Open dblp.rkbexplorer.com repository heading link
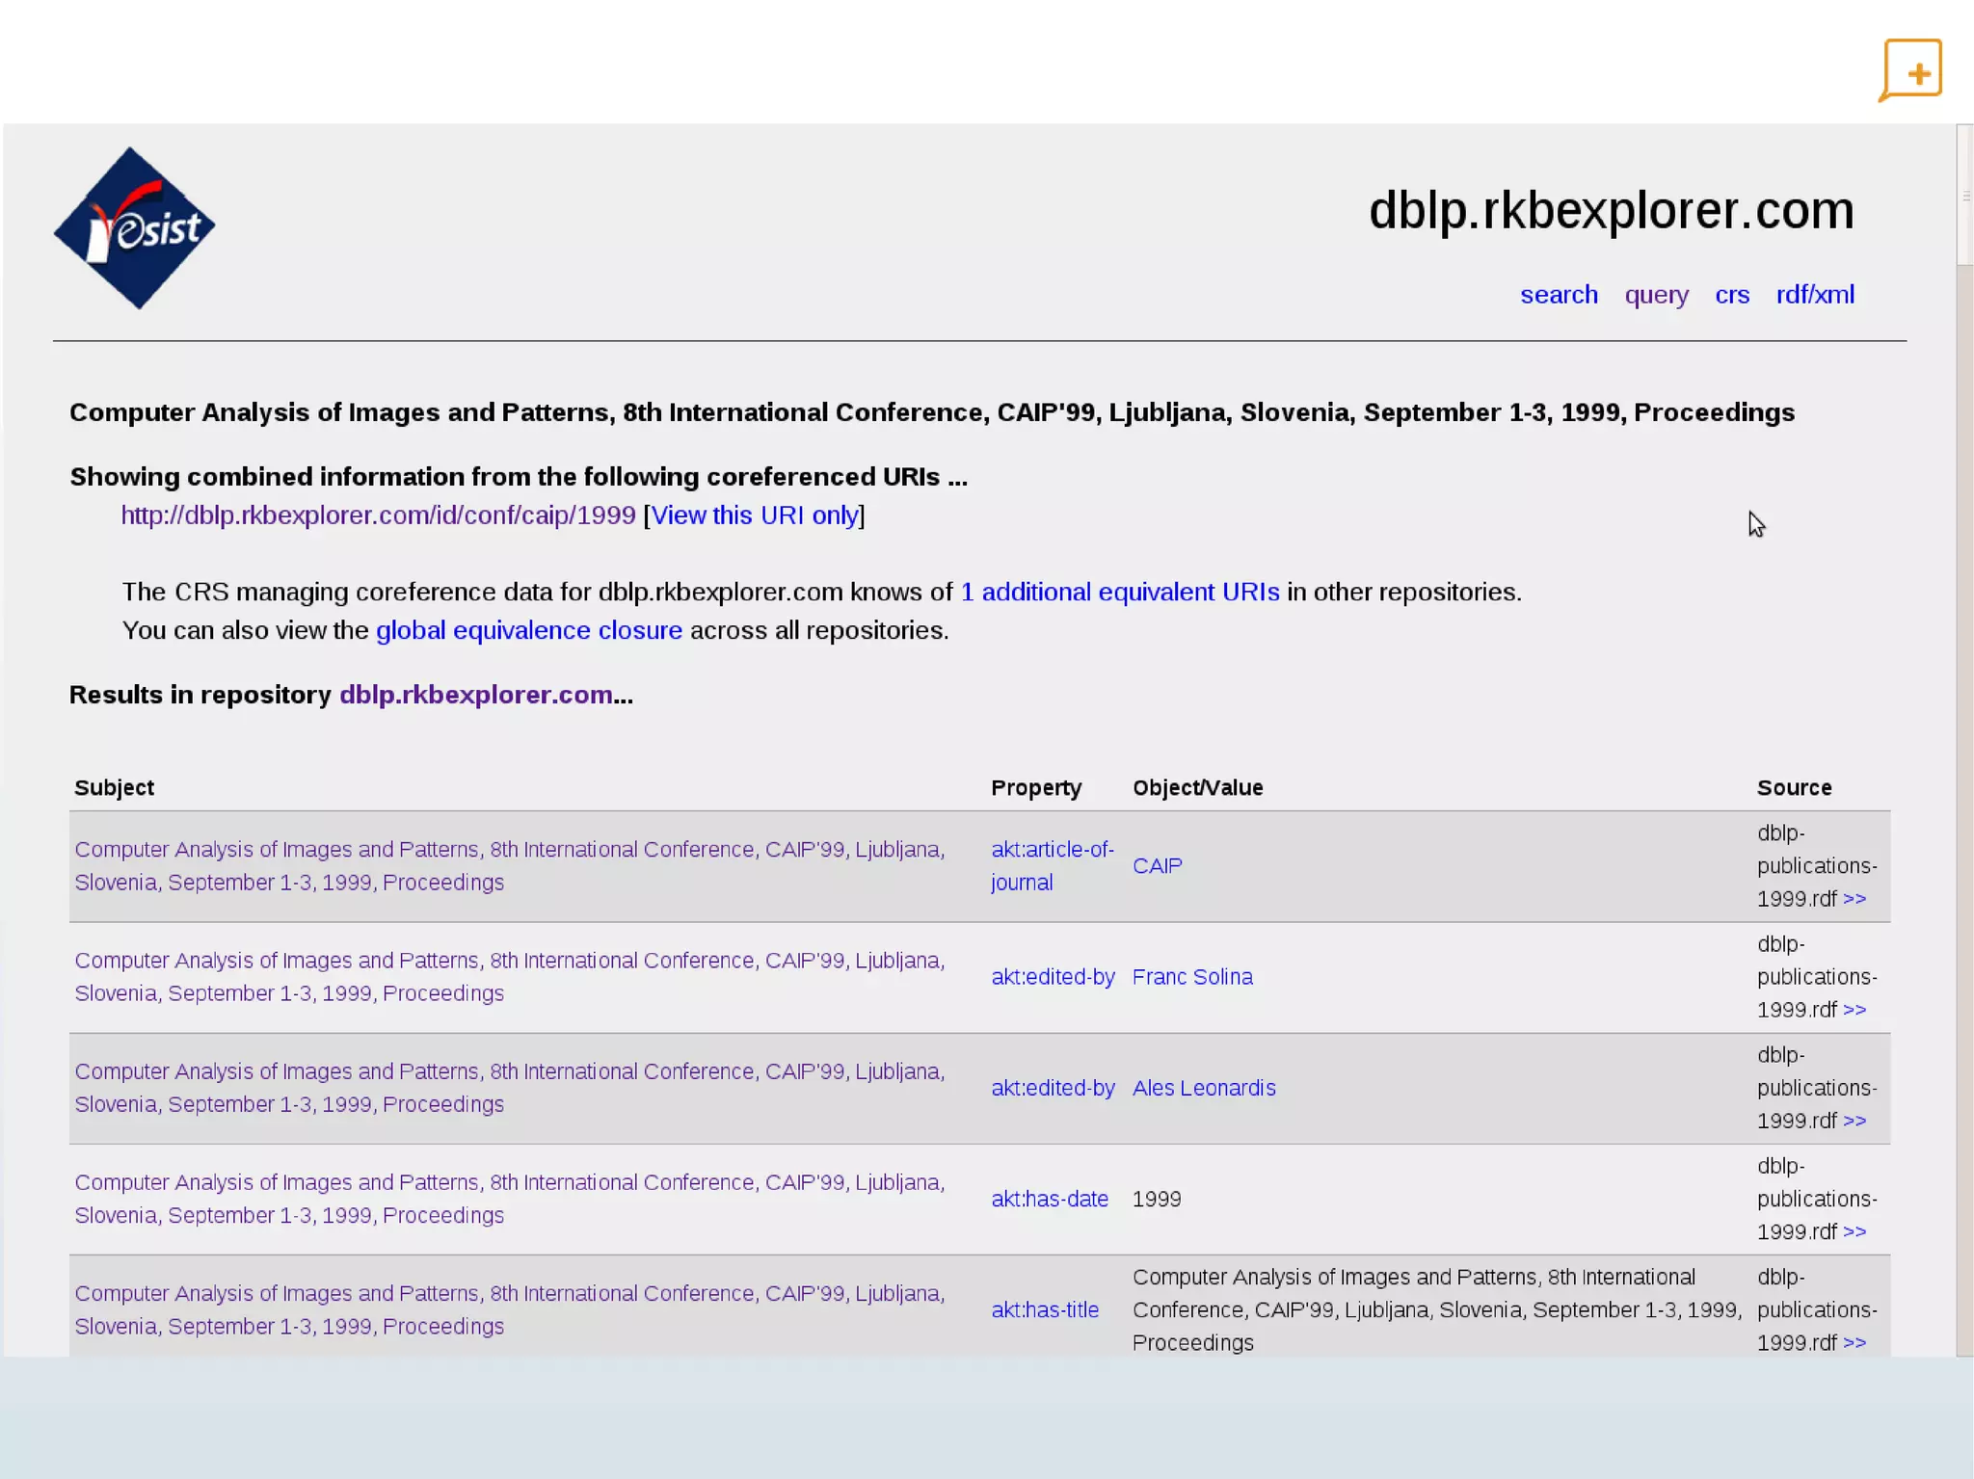Viewport: 1974px width, 1479px height. coord(475,695)
